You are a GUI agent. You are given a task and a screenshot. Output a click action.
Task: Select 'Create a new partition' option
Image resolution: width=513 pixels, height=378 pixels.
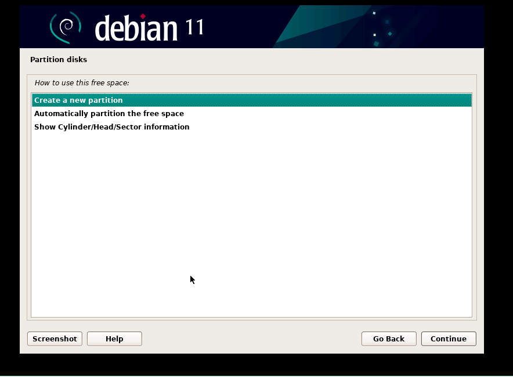pyautogui.click(x=252, y=100)
